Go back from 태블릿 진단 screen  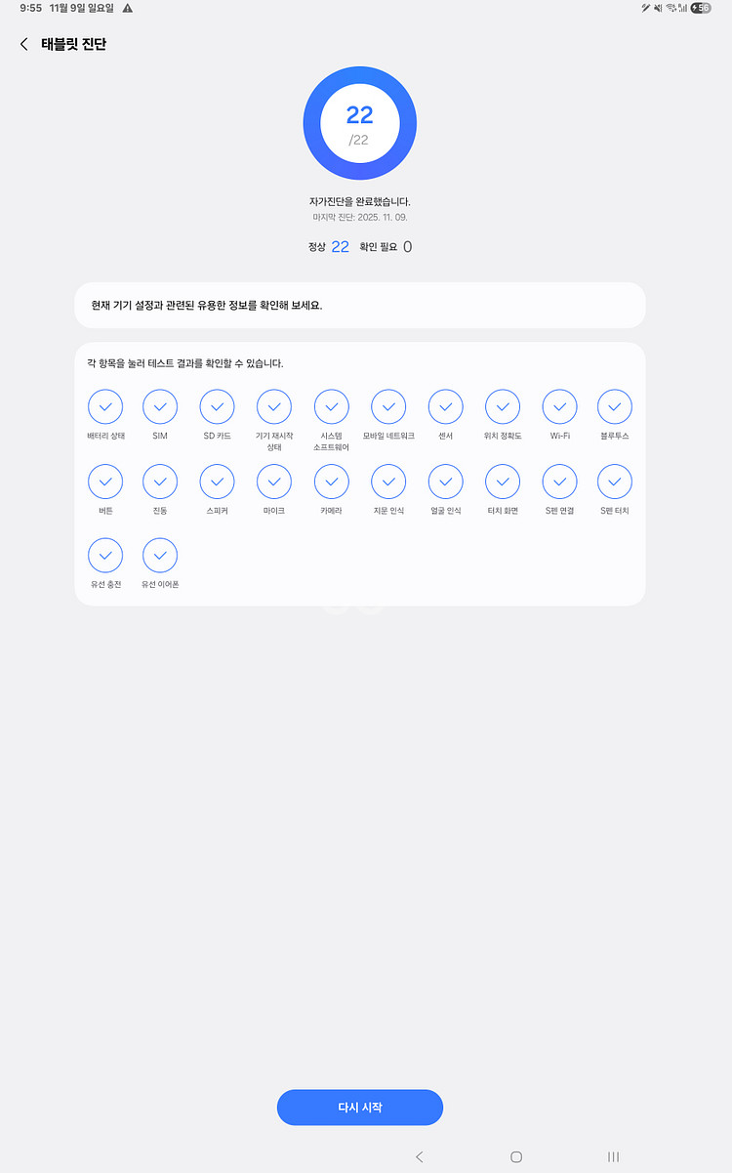[24, 44]
